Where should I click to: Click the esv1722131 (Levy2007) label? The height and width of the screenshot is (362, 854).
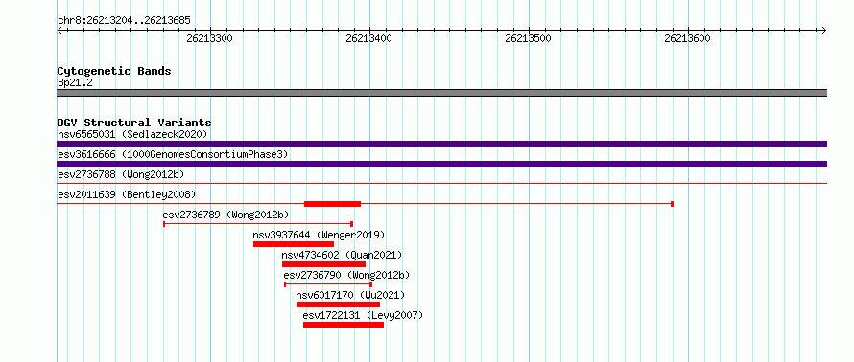coord(363,315)
